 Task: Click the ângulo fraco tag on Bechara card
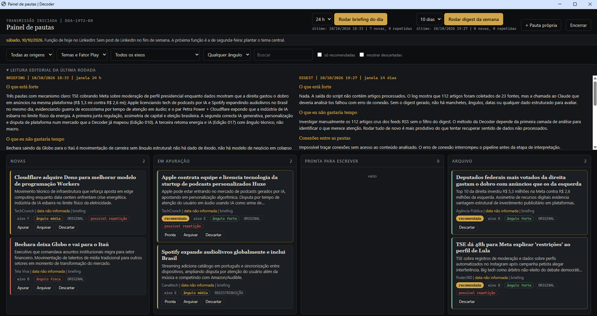[48, 279]
